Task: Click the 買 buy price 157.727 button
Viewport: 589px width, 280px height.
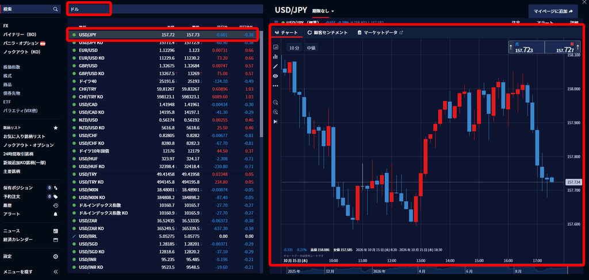Action: tap(561, 47)
